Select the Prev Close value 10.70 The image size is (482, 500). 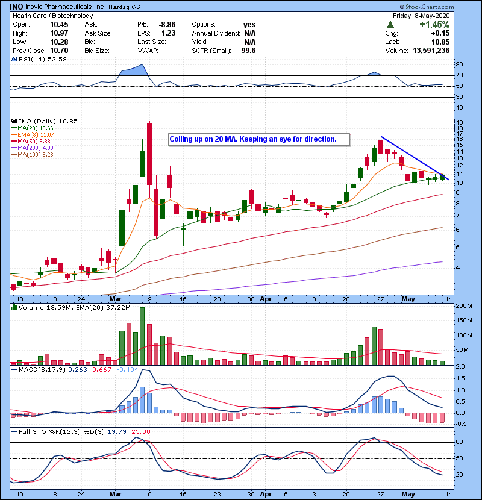tap(59, 51)
